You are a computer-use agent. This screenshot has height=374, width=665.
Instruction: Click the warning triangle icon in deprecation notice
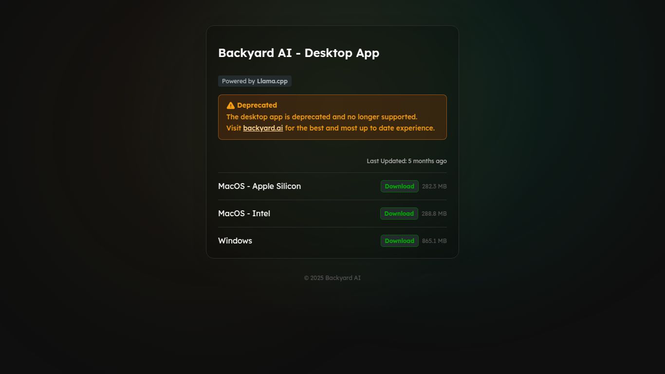tap(230, 105)
